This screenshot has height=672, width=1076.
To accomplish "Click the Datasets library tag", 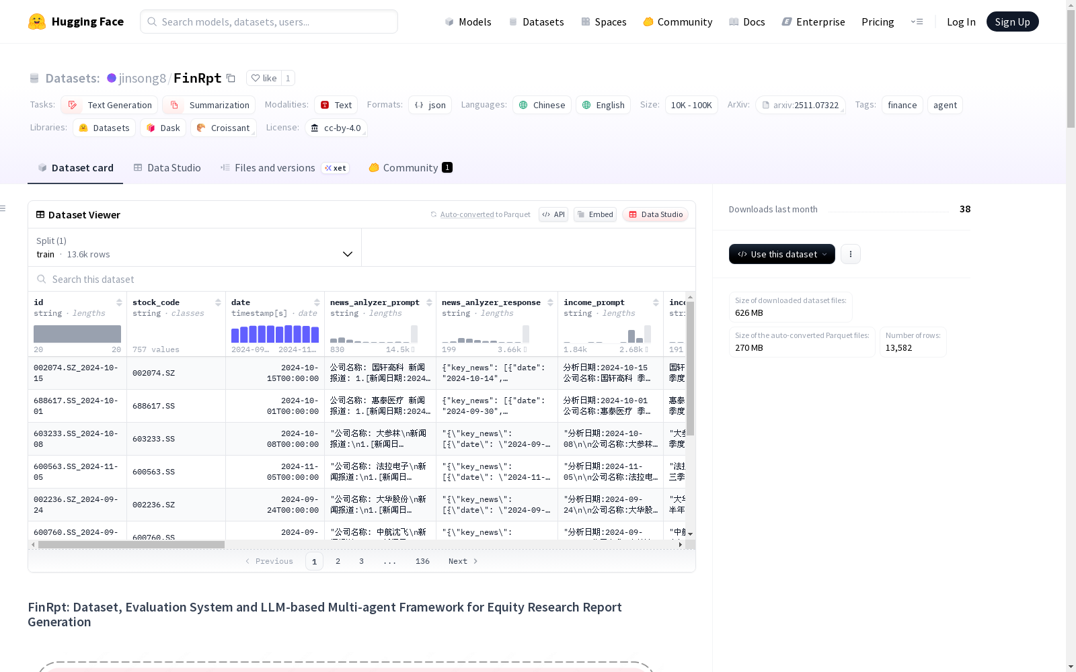I will [104, 128].
